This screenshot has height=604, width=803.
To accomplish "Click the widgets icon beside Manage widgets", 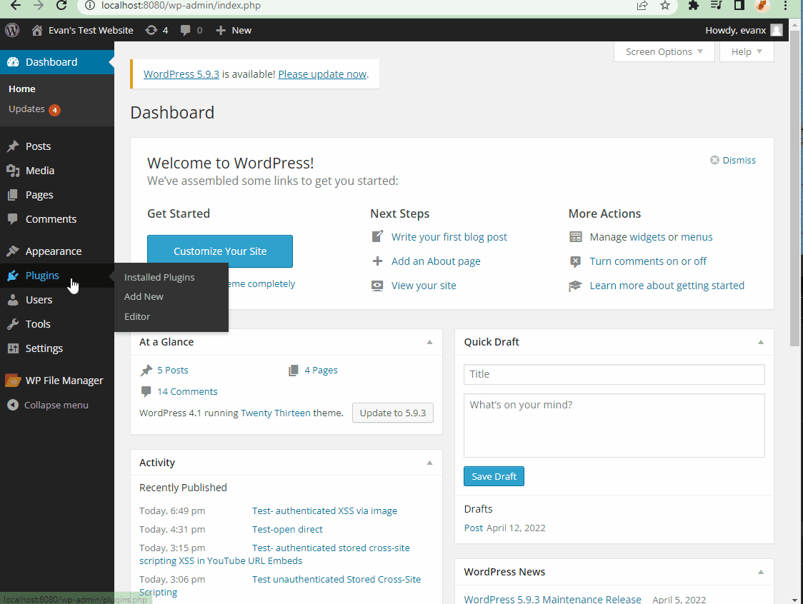I will [x=576, y=236].
